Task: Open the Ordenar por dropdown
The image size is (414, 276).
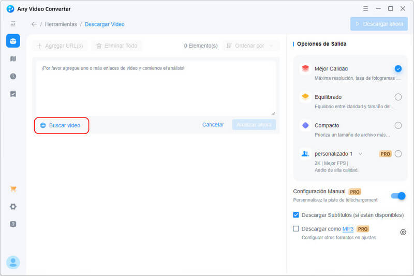Action: tap(250, 46)
